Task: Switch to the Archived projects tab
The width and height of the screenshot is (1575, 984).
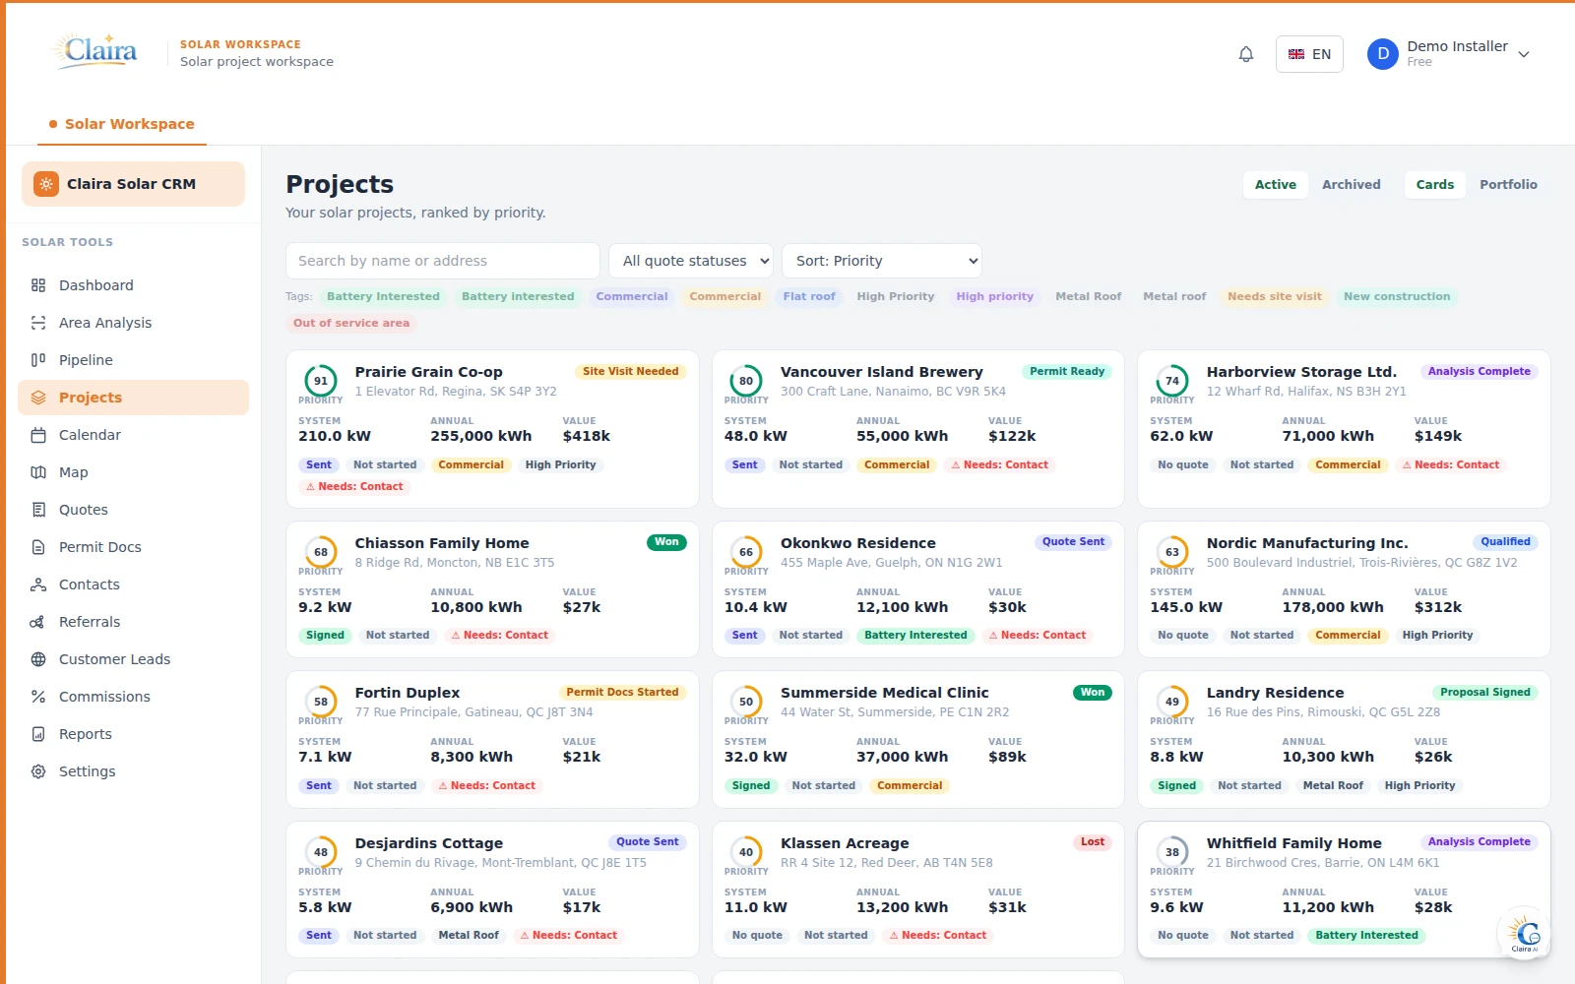Action: click(1351, 184)
